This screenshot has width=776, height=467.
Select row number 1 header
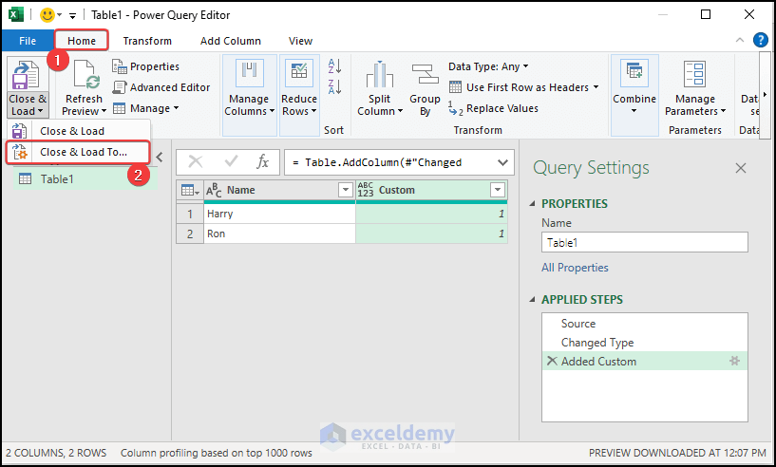(x=190, y=214)
